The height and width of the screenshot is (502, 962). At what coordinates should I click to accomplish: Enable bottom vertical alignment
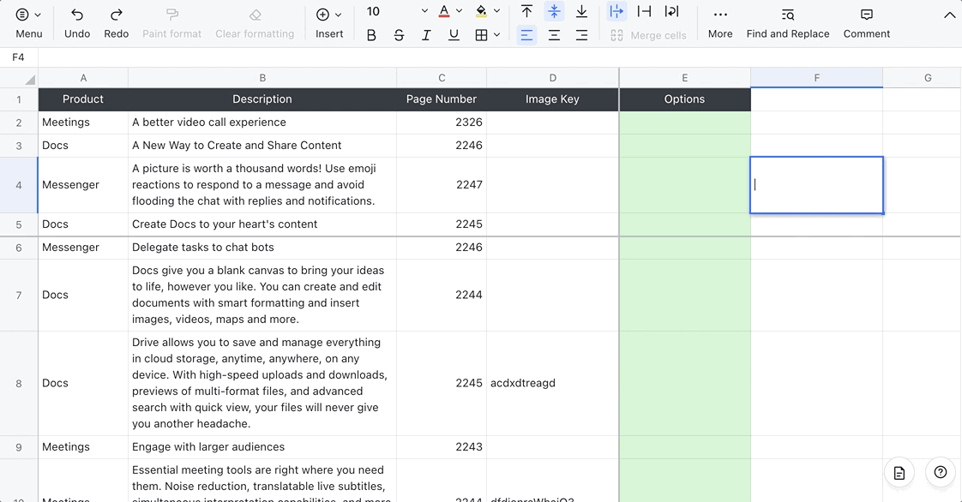[582, 12]
